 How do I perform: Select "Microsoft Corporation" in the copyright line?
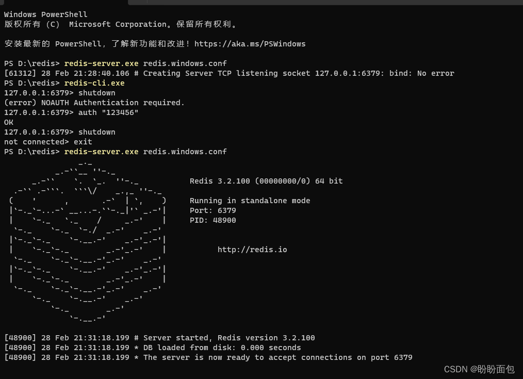[118, 24]
